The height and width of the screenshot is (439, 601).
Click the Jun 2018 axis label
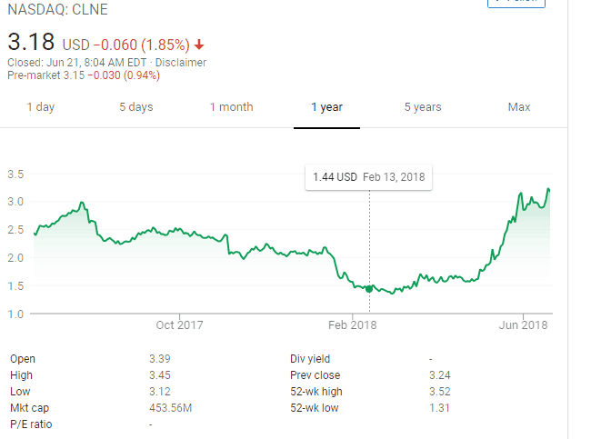(x=523, y=324)
